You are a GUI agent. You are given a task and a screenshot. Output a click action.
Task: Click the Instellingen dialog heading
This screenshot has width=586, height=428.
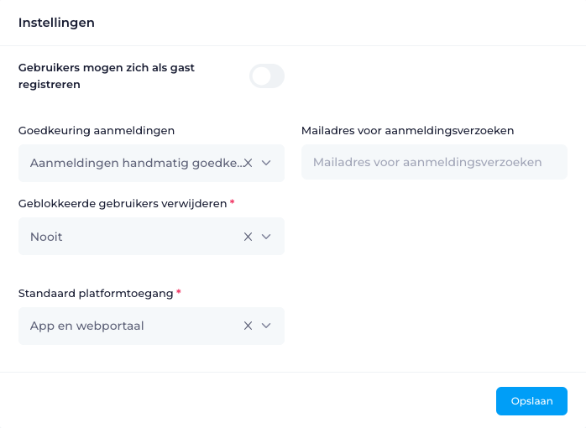click(56, 23)
